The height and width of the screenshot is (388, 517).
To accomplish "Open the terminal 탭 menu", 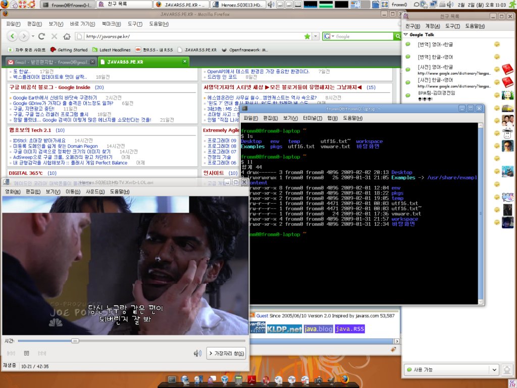I will (x=332, y=118).
